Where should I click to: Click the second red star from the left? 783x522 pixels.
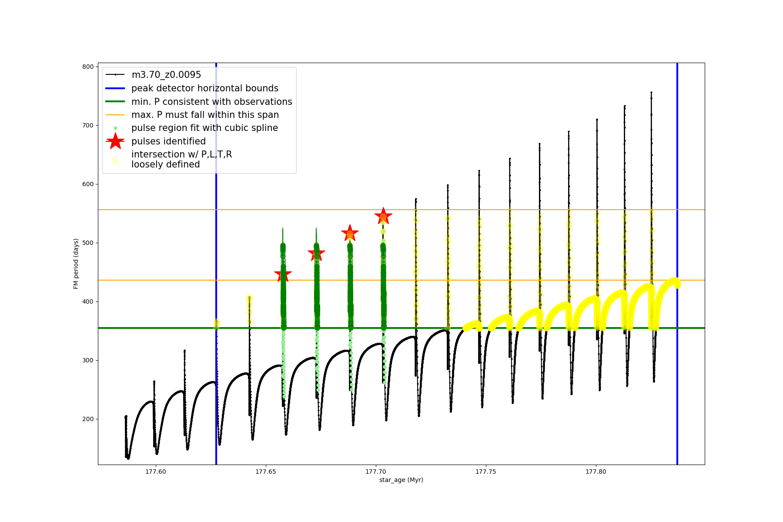click(316, 254)
